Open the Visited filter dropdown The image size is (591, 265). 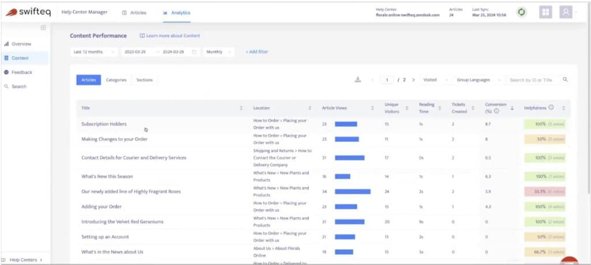point(435,80)
